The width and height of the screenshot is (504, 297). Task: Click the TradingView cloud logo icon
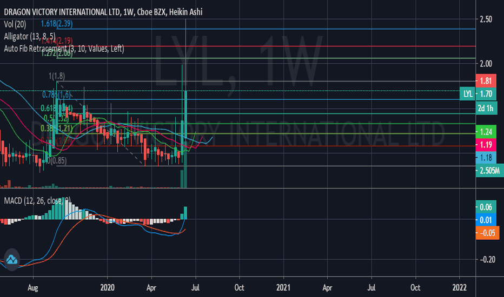tap(12, 259)
